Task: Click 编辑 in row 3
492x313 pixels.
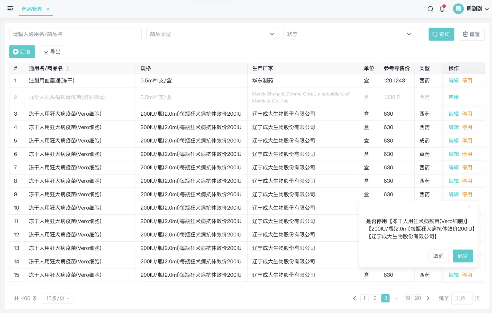Action: click(453, 114)
